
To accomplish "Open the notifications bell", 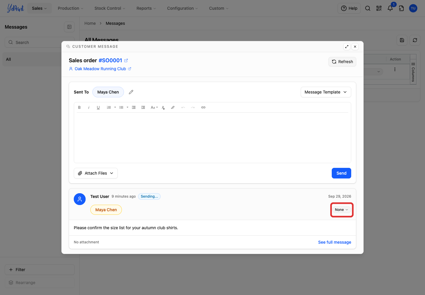I will click(390, 8).
